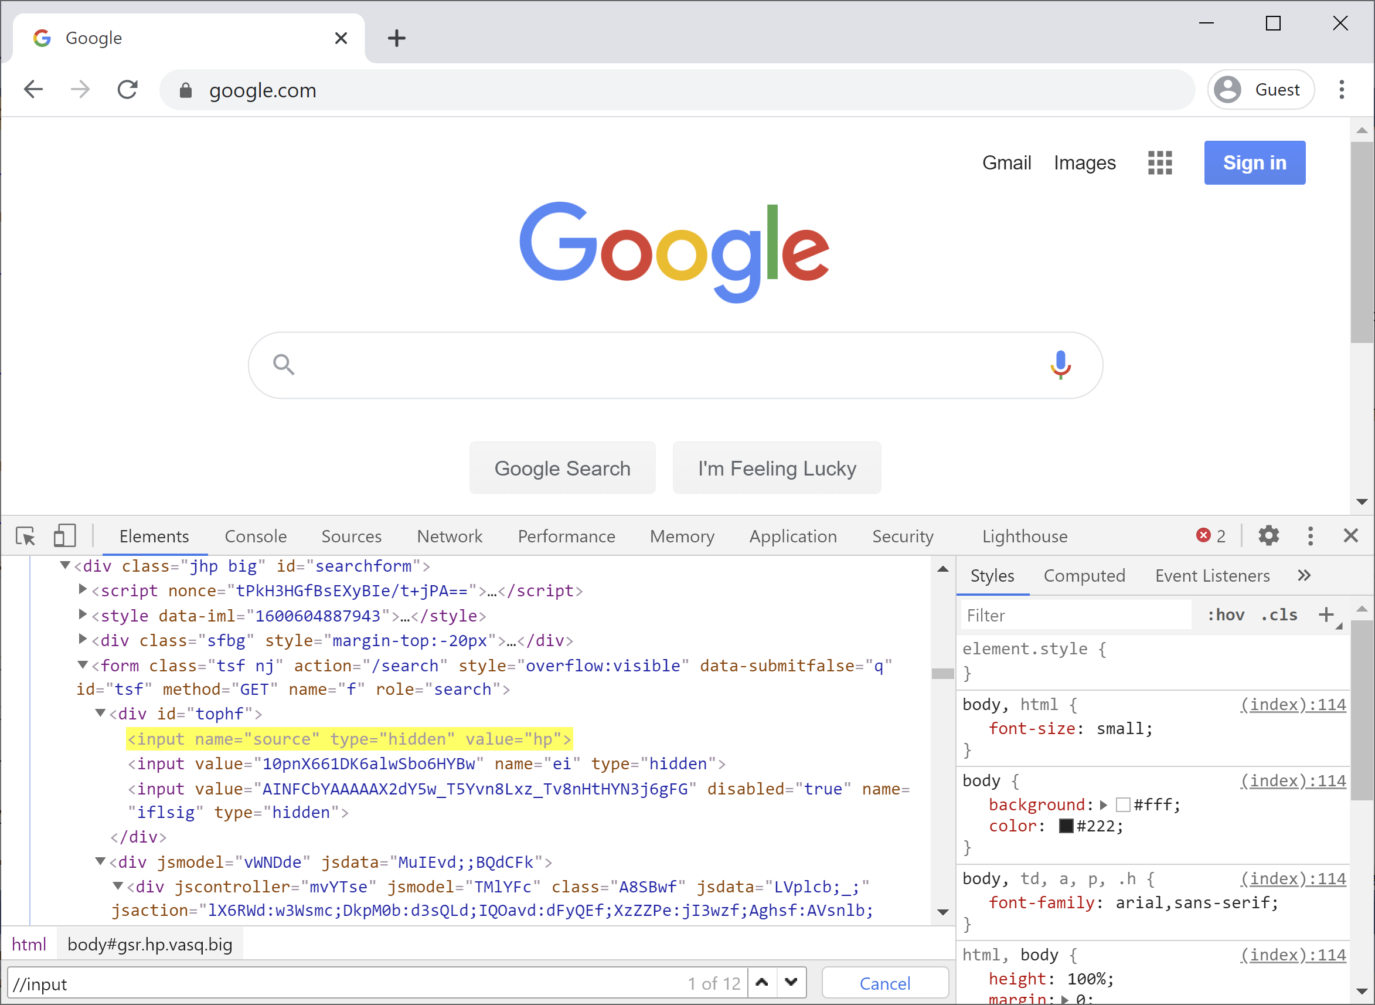Open DevTools settings gear
Viewport: 1375px width, 1005px height.
pos(1268,536)
